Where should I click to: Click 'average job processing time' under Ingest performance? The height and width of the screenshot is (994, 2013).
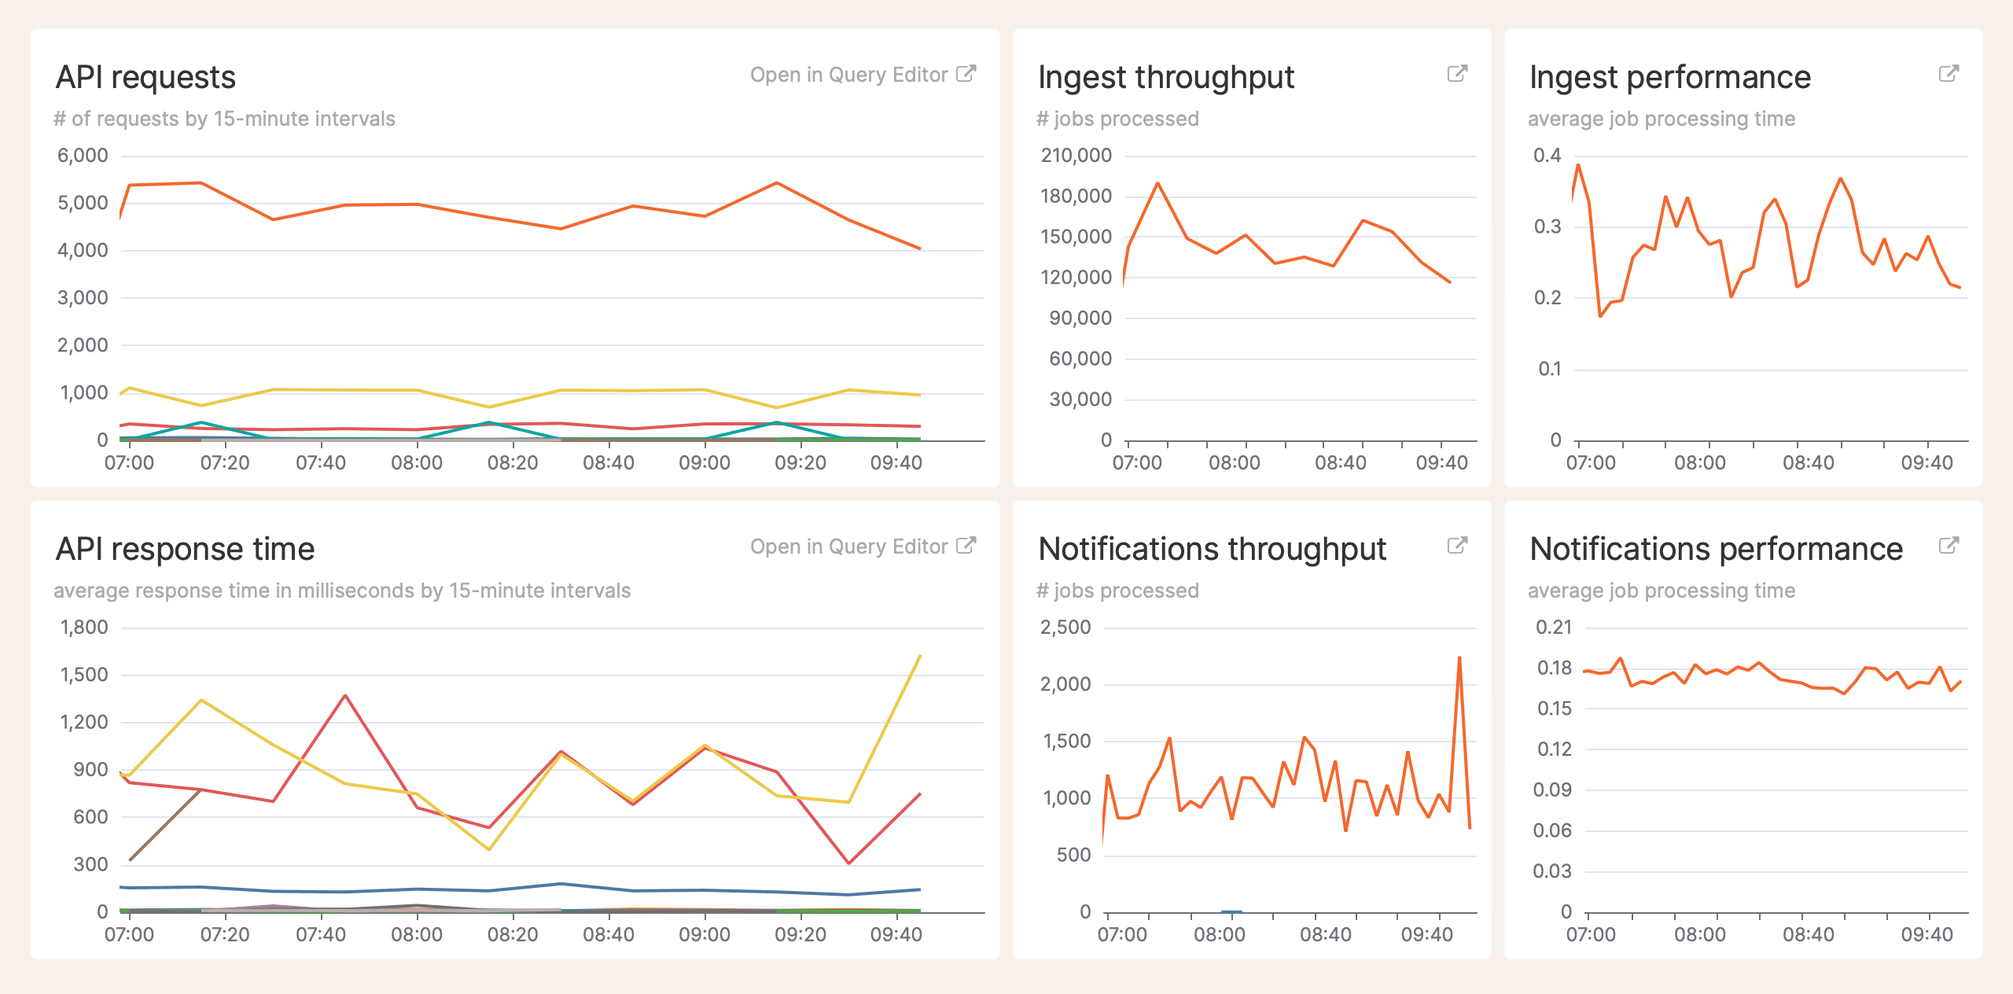pyautogui.click(x=1660, y=118)
